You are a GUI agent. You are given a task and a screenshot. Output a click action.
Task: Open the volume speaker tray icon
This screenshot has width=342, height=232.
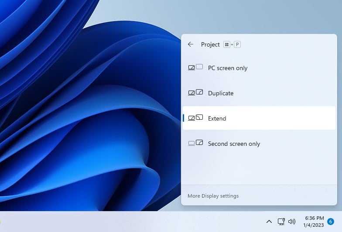coord(292,222)
